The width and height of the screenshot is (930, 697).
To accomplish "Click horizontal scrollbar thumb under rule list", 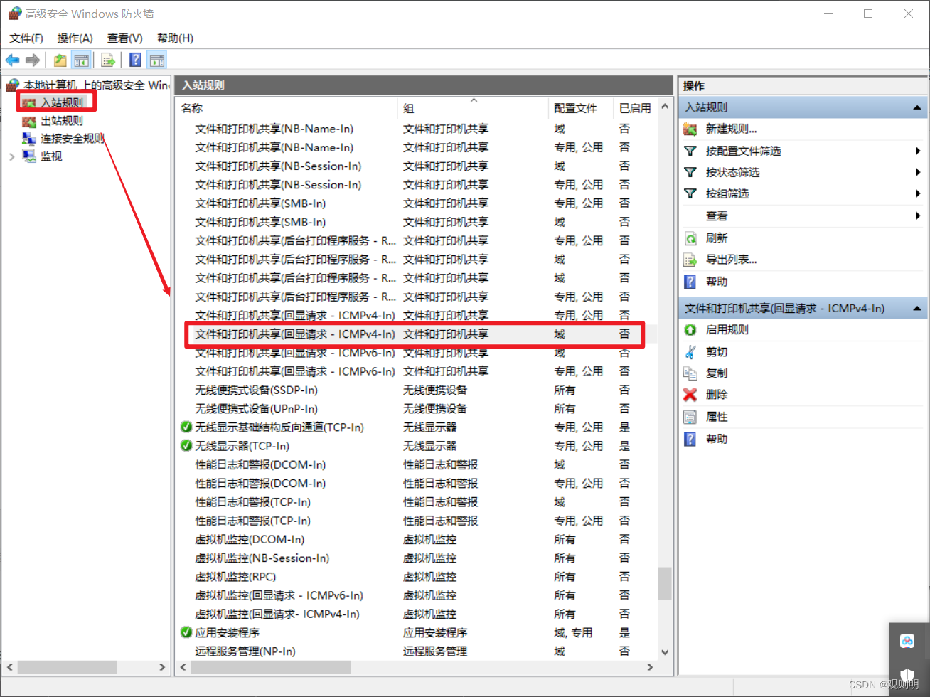I will (271, 667).
